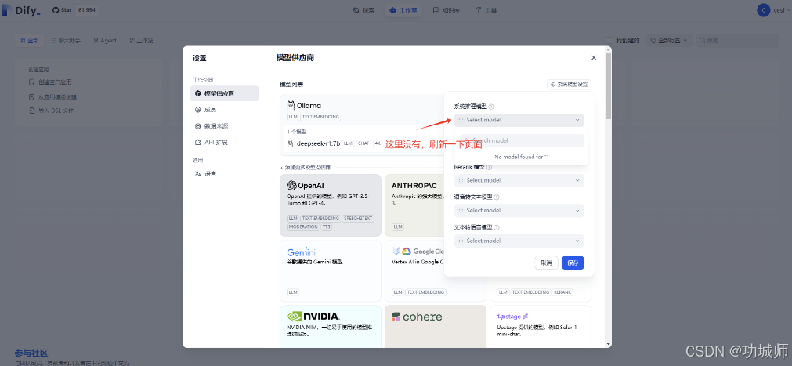Click the 4K tag on deepseek row
Viewport: 792px width, 366px height.
tap(378, 143)
